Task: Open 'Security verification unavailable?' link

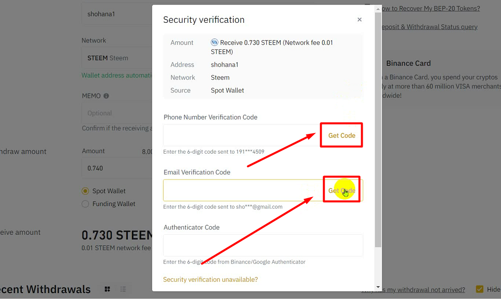Action: 210,280
